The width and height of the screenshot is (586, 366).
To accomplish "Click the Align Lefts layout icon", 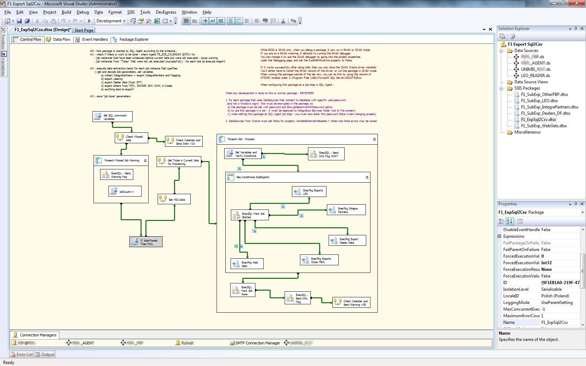I will (231, 21).
